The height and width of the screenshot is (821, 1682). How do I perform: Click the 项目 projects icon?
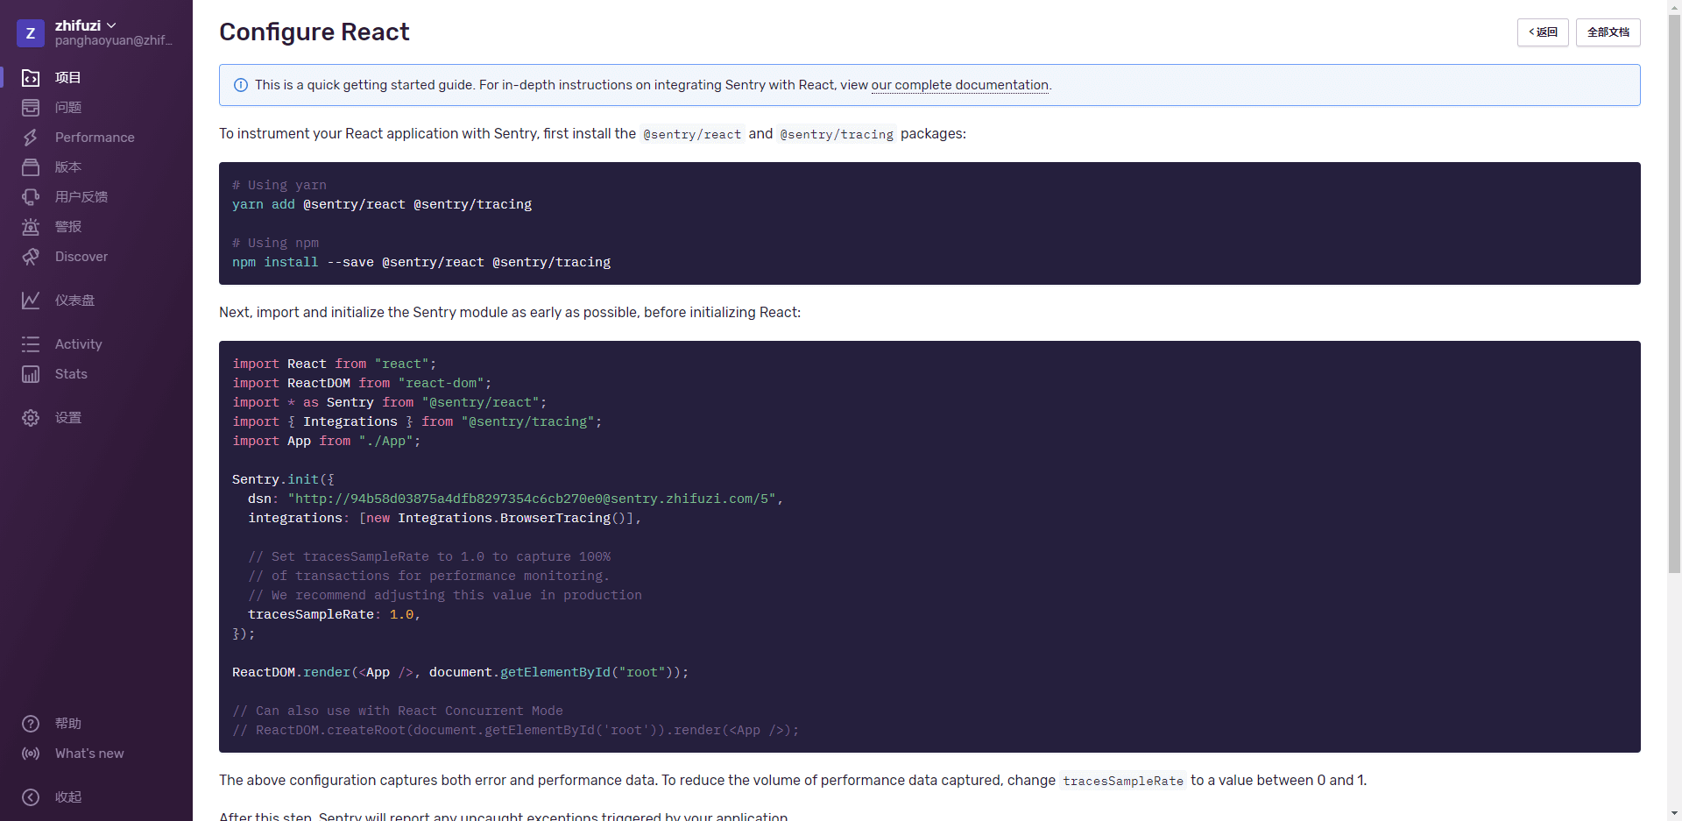[x=31, y=78]
